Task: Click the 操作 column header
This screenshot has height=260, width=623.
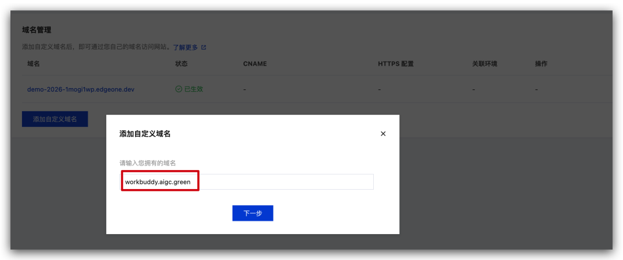Action: [541, 63]
